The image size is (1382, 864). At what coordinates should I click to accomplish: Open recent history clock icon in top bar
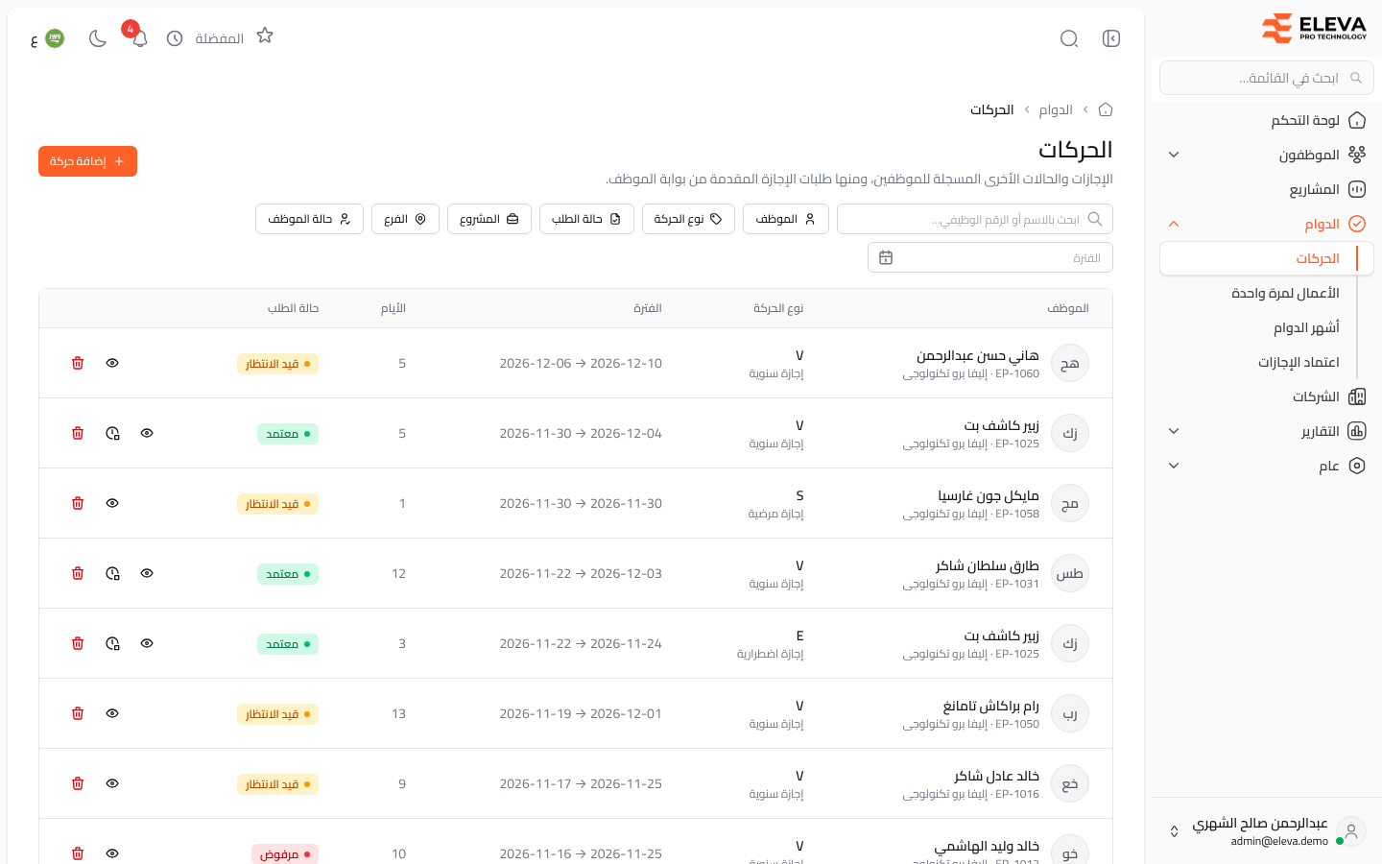click(x=175, y=38)
